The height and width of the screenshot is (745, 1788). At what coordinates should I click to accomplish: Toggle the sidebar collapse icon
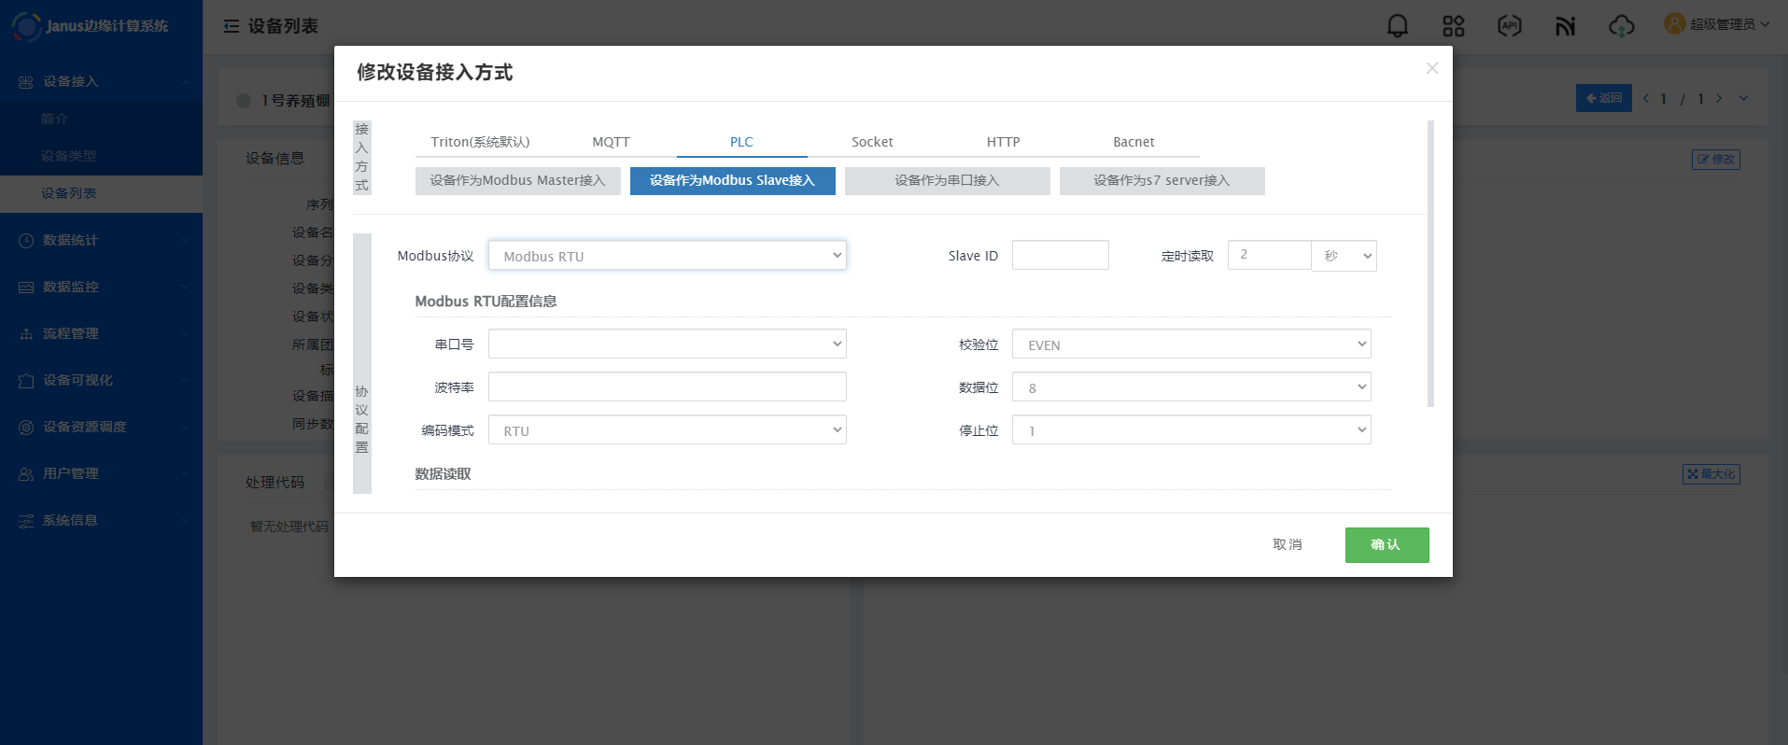coord(232,26)
